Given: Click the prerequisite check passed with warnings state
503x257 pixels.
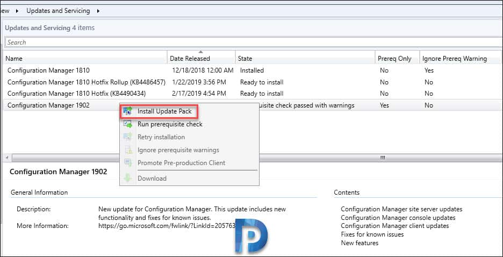Looking at the screenshot, I should point(307,105).
